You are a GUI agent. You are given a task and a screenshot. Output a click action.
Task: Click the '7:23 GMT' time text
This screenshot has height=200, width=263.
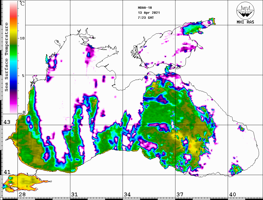[146, 18]
